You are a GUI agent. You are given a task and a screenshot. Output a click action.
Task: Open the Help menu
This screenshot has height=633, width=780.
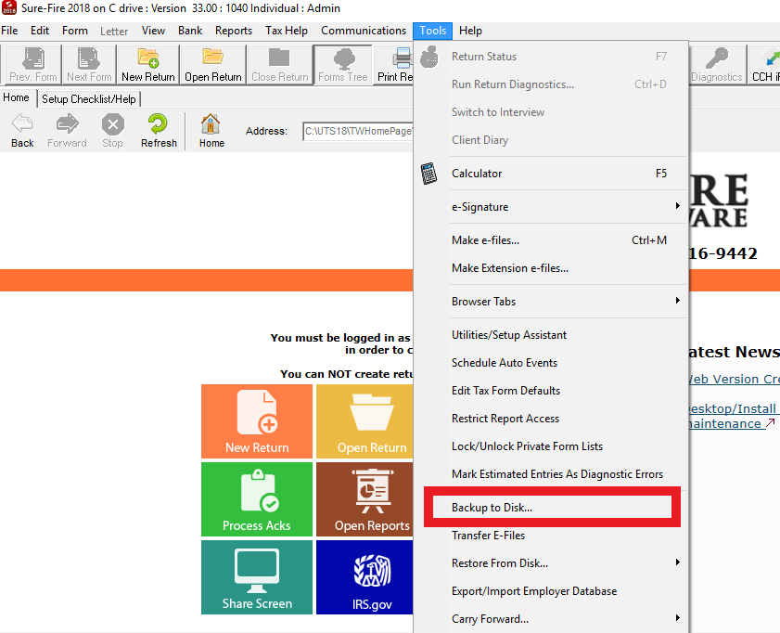470,31
